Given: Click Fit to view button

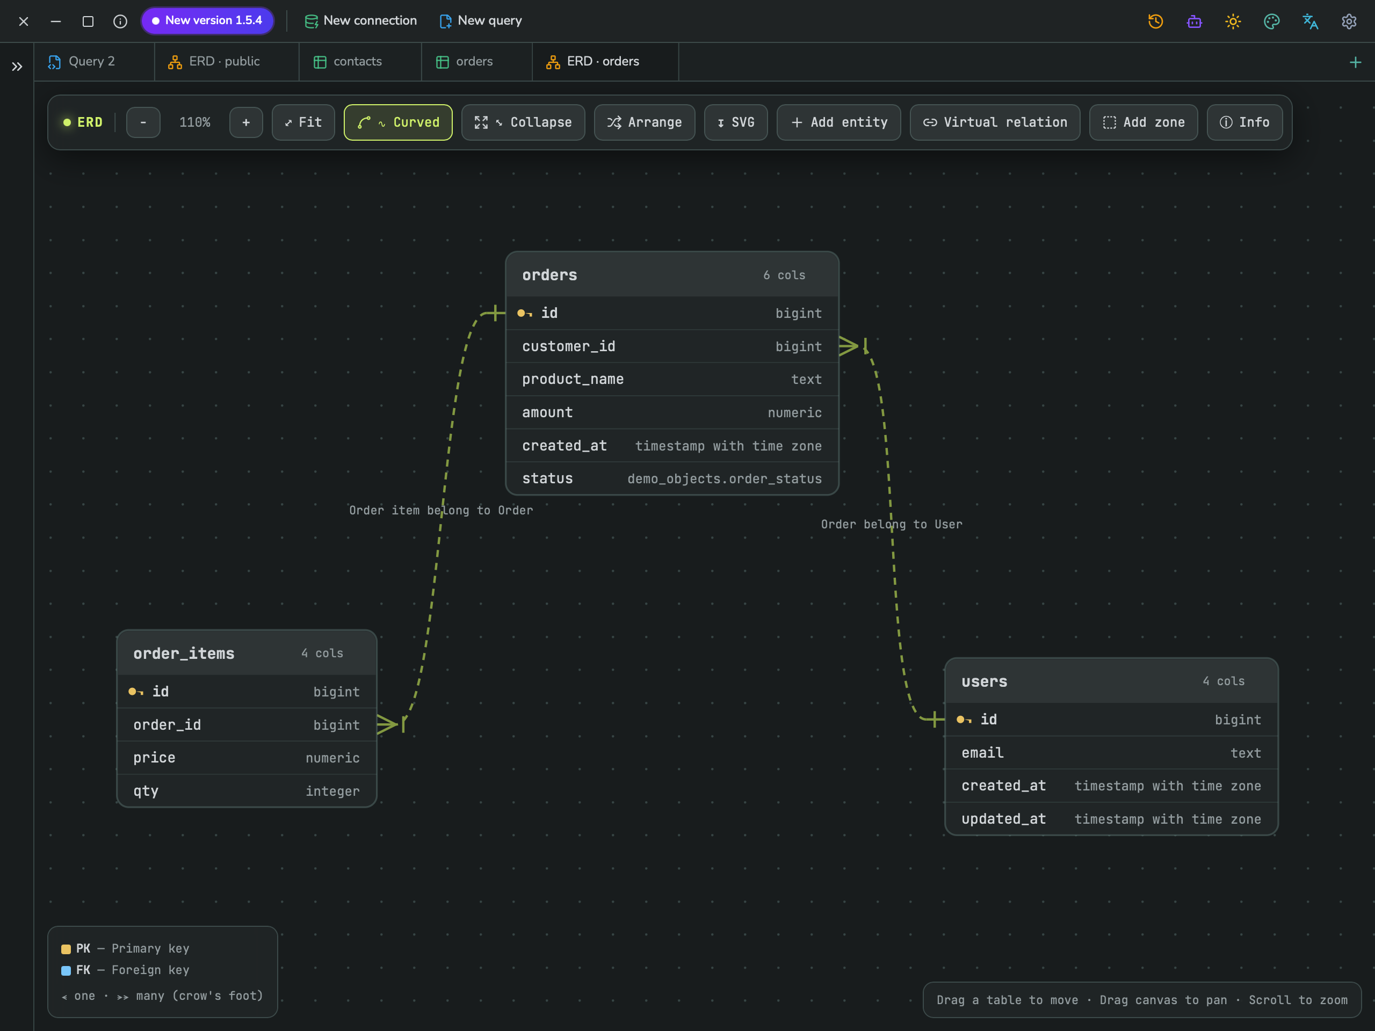Looking at the screenshot, I should pos(303,122).
